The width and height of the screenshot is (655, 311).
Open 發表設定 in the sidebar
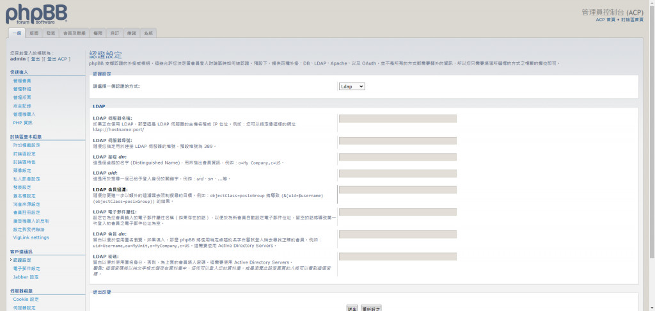[x=22, y=187]
